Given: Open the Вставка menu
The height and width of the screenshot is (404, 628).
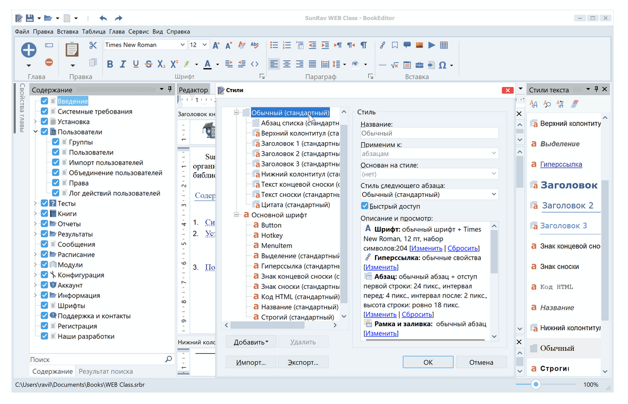Looking at the screenshot, I should pos(68,32).
